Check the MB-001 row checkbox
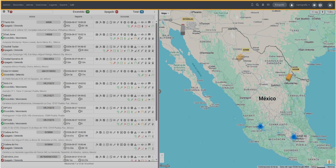Viewport: 336px width, 168px height. pyautogui.click(x=3, y=96)
